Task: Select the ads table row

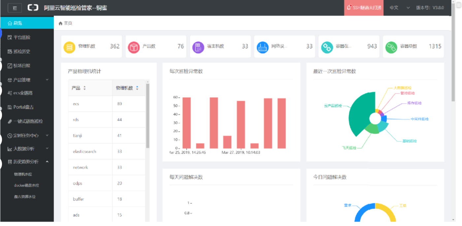Action: [107, 215]
